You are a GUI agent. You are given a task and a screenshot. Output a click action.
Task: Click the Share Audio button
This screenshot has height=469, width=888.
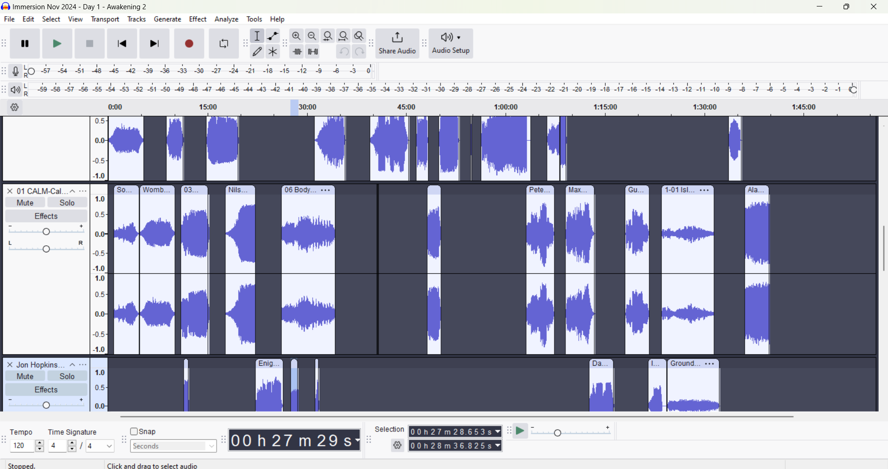[397, 44]
